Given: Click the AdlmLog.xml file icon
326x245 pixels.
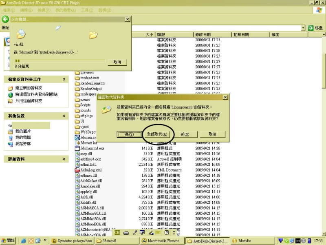Looking at the screenshot, I should tap(77, 170).
